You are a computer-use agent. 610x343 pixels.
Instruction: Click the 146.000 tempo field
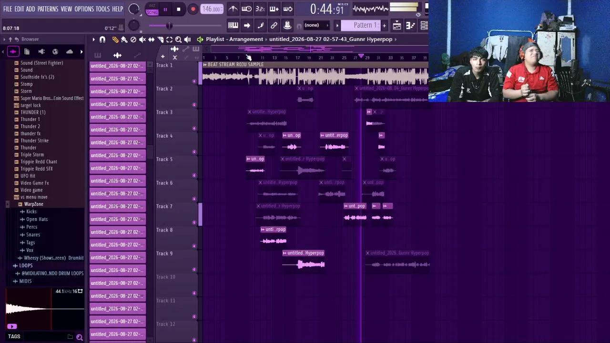point(211,9)
